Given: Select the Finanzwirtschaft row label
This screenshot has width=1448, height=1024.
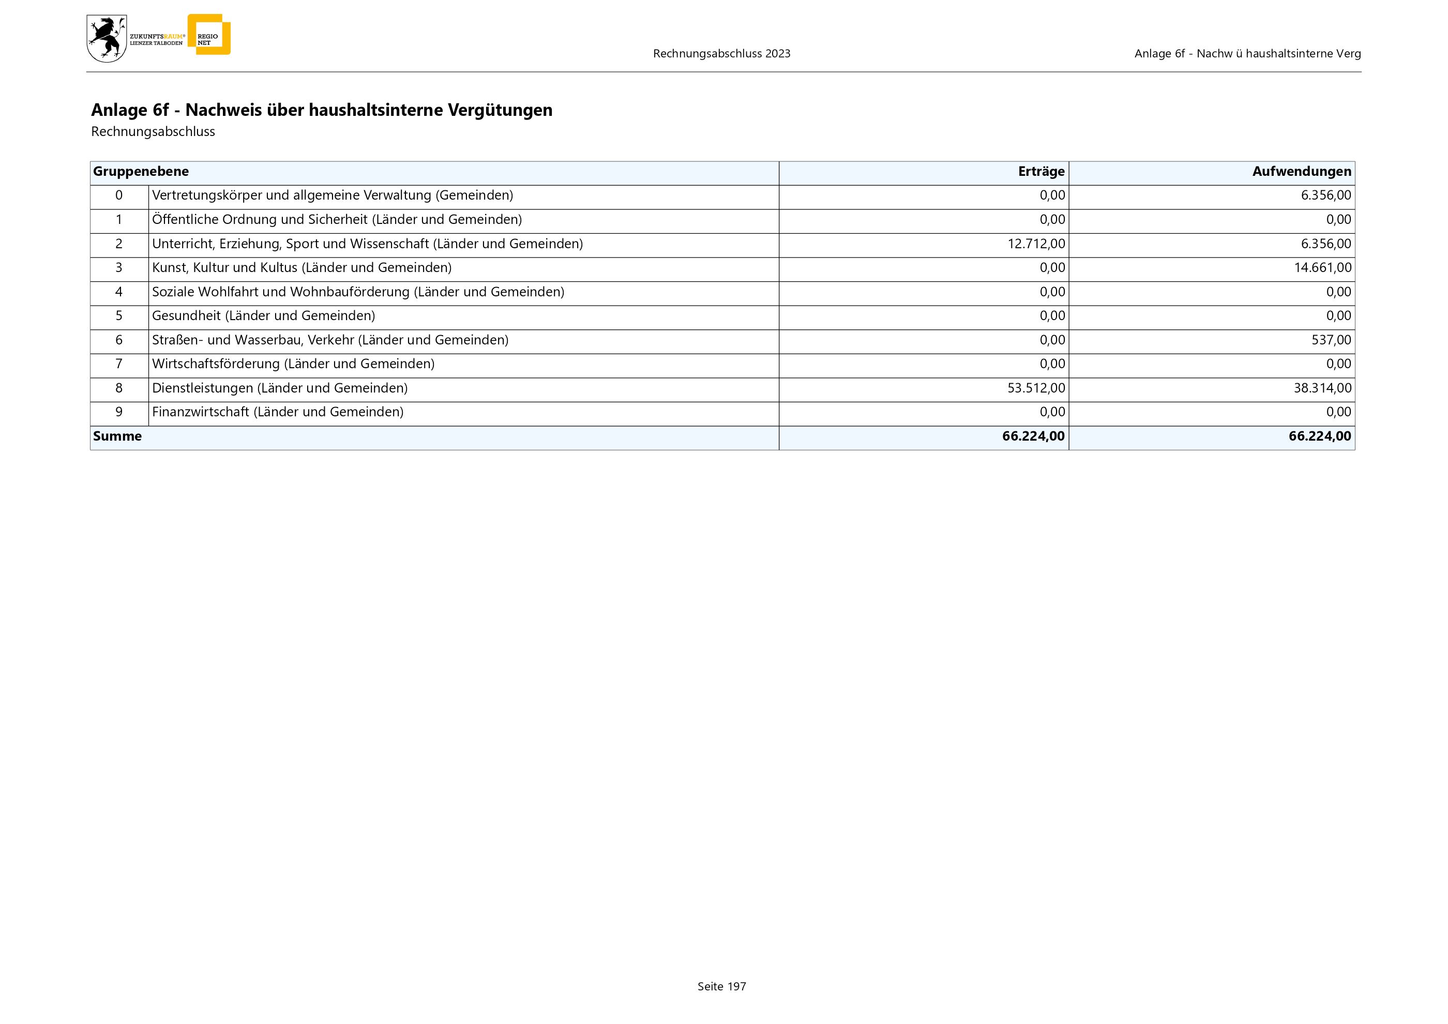Looking at the screenshot, I should click(278, 412).
